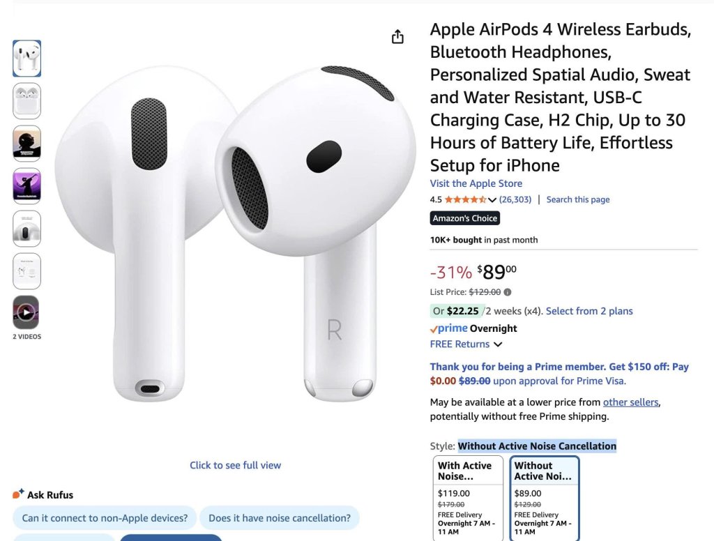714x541 pixels.
Task: Click the Search this page link
Action: point(578,199)
